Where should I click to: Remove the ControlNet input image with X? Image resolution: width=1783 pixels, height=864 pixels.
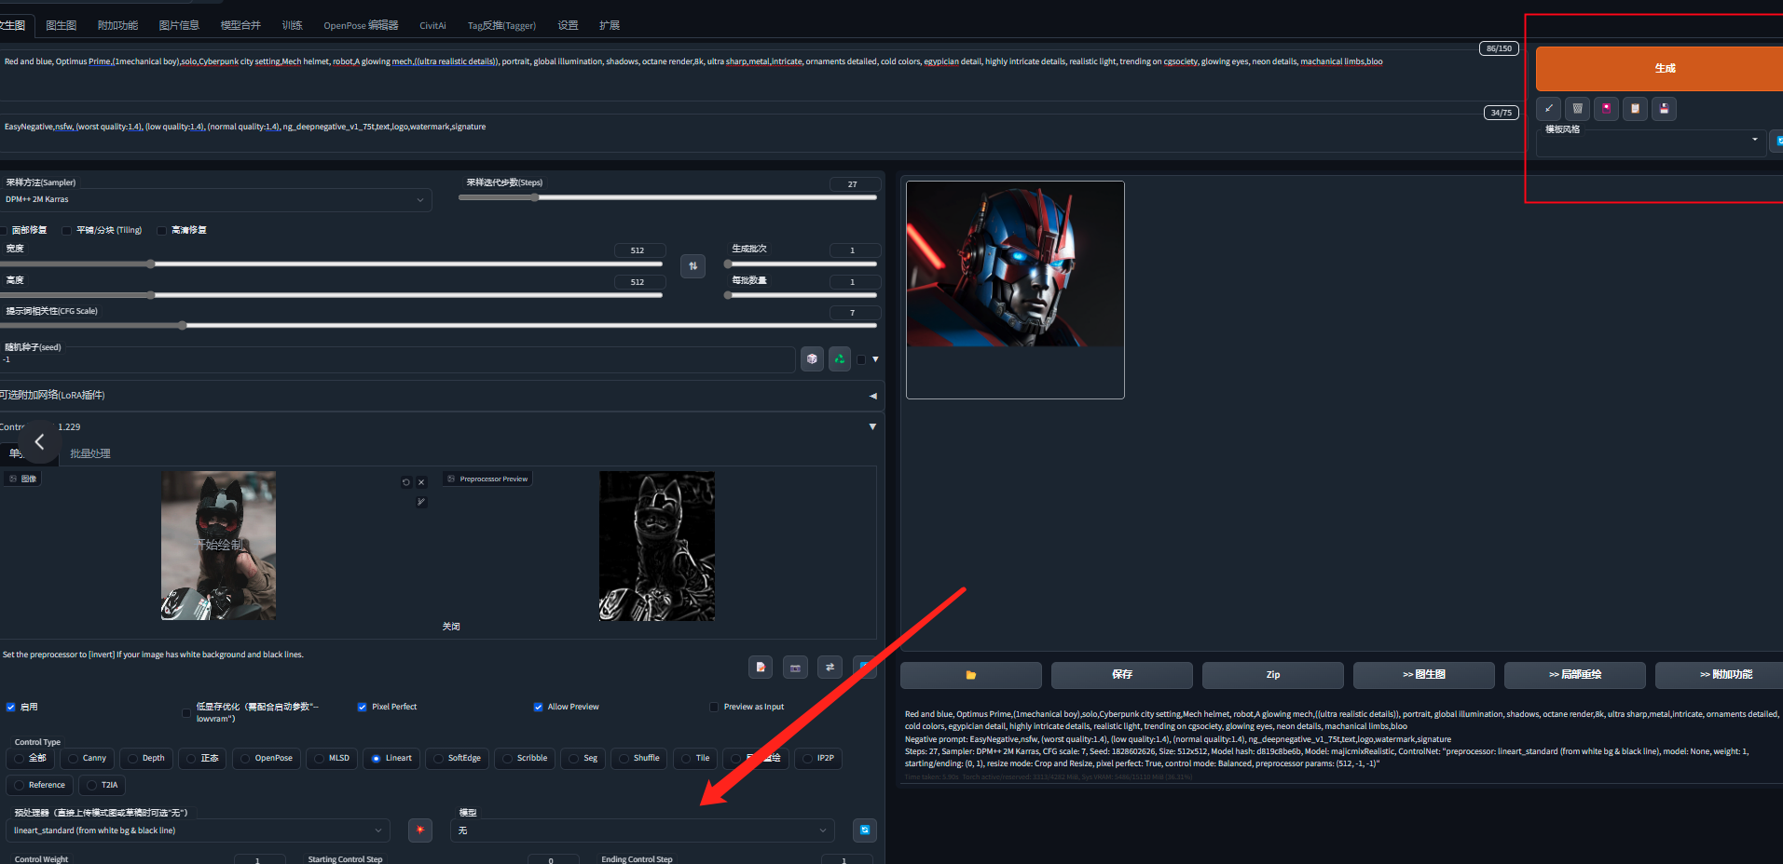(421, 482)
